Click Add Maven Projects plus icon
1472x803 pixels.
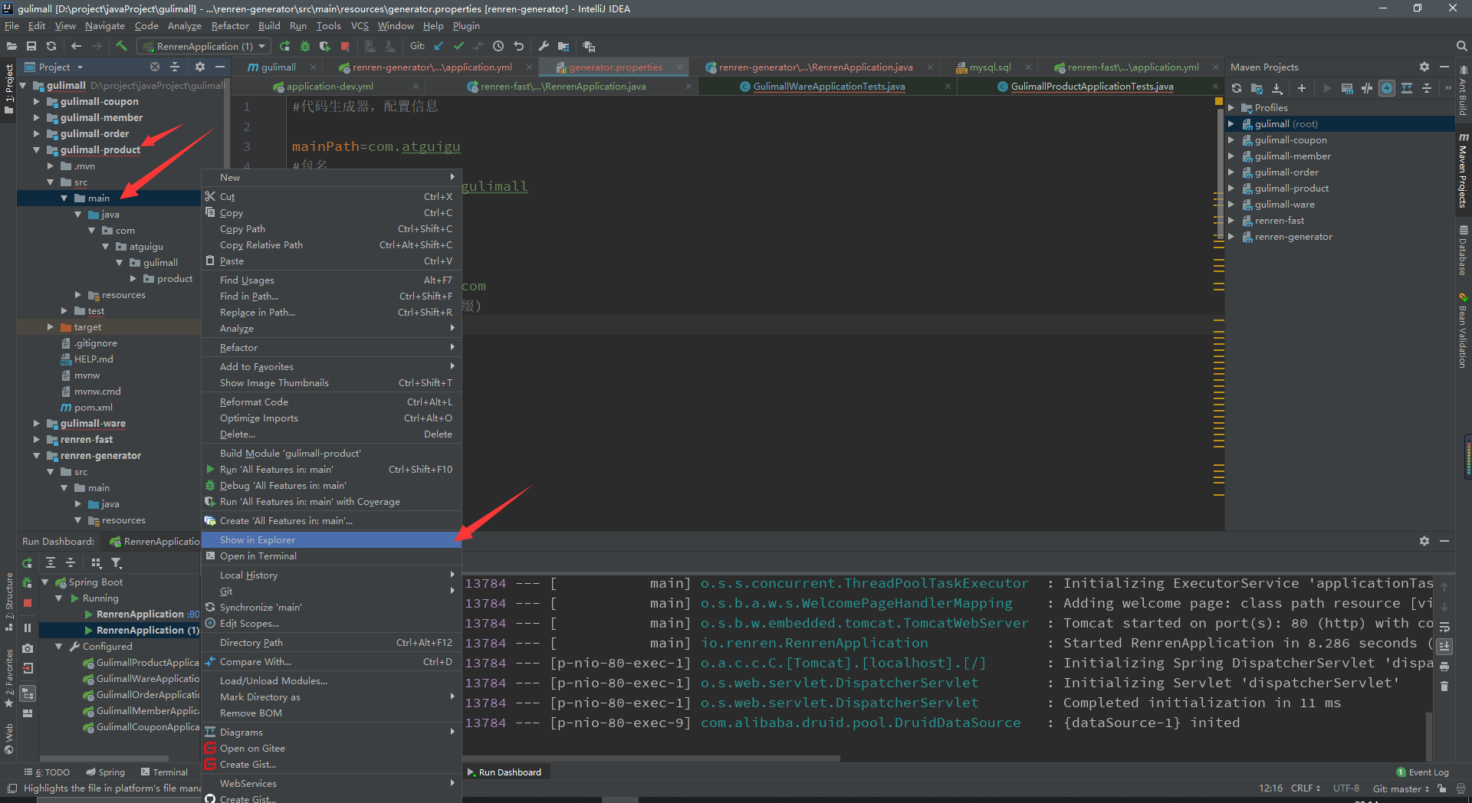click(x=1301, y=88)
